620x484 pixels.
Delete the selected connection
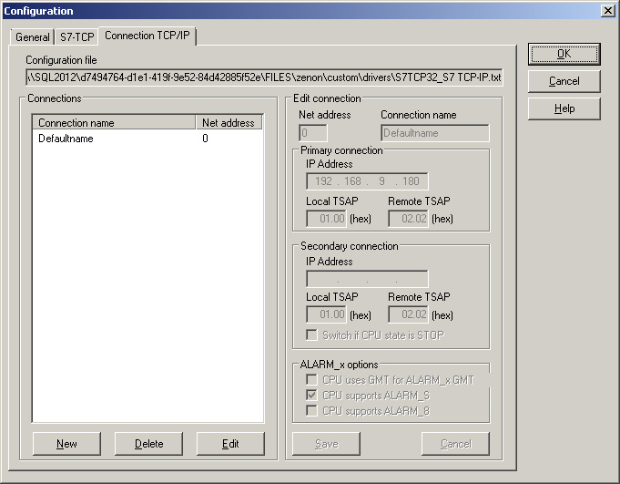click(148, 444)
